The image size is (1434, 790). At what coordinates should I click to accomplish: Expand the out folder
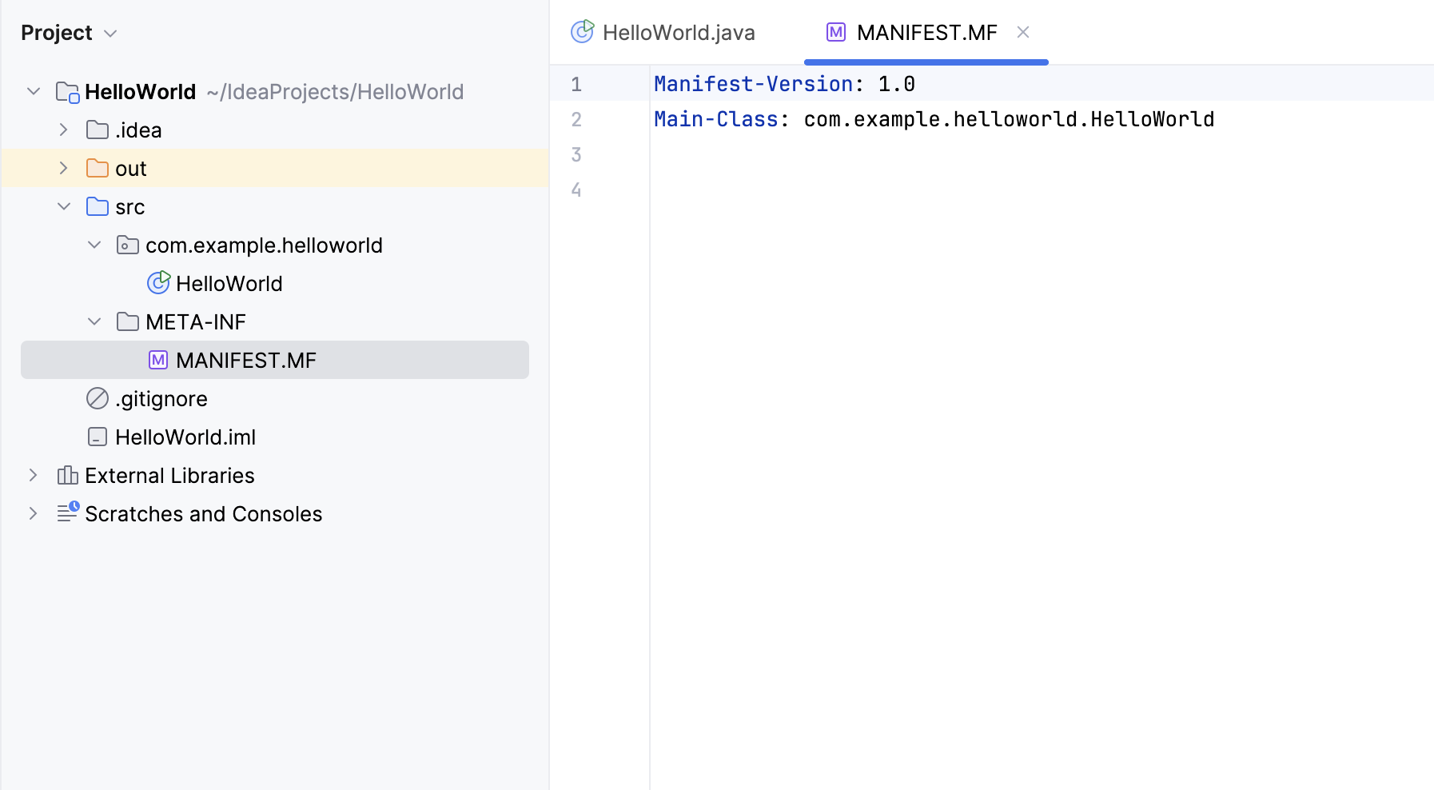click(63, 168)
